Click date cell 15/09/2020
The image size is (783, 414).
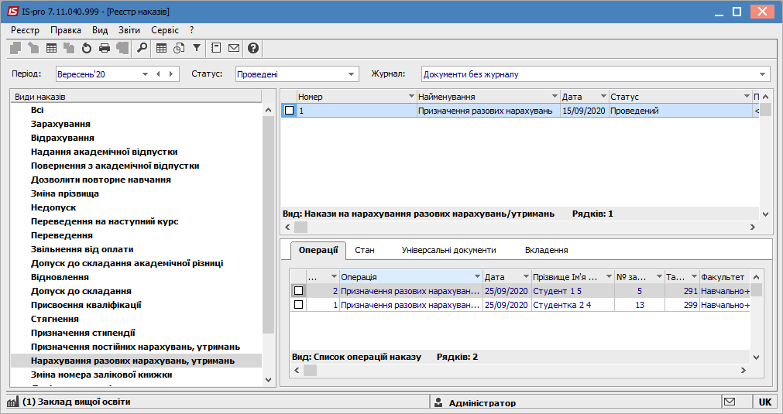(x=584, y=111)
